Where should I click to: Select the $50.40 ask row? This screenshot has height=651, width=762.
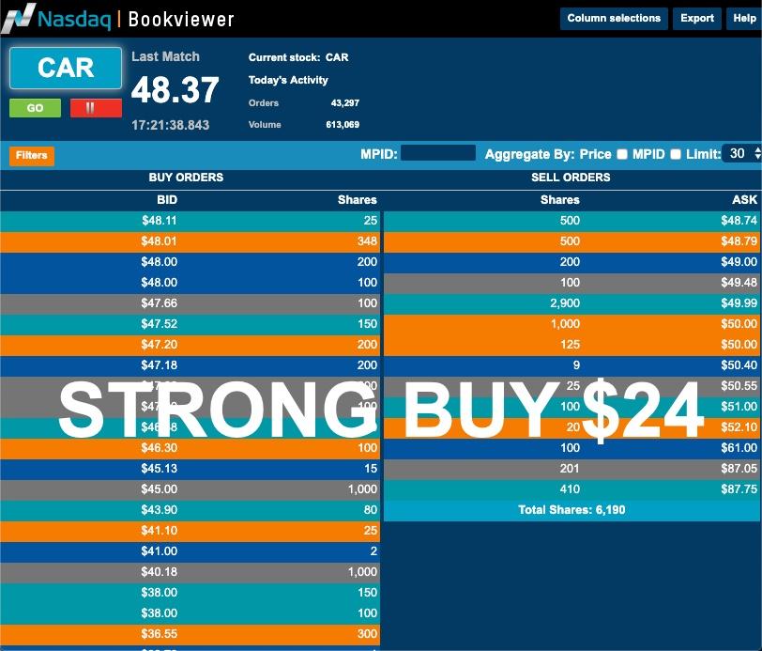click(x=573, y=365)
